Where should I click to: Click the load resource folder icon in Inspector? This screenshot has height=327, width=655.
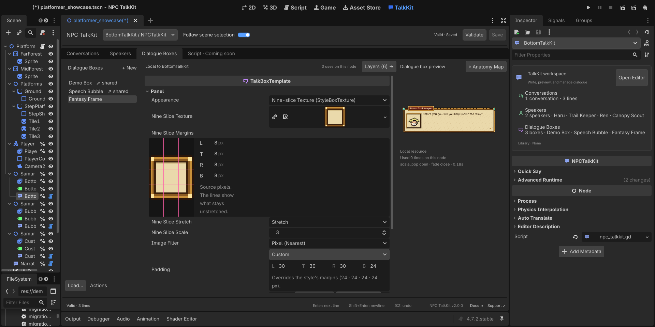click(x=527, y=32)
